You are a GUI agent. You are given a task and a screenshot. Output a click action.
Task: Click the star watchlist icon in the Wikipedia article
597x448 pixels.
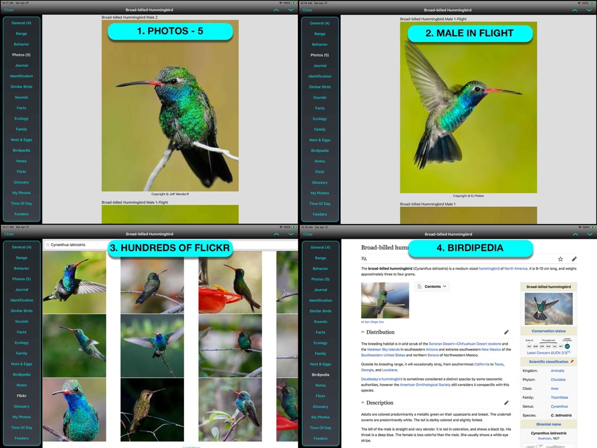561,259
